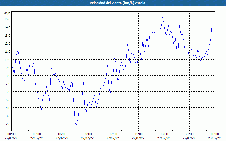
Task: Click the '18:00' time axis label
Action: [x=164, y=134]
